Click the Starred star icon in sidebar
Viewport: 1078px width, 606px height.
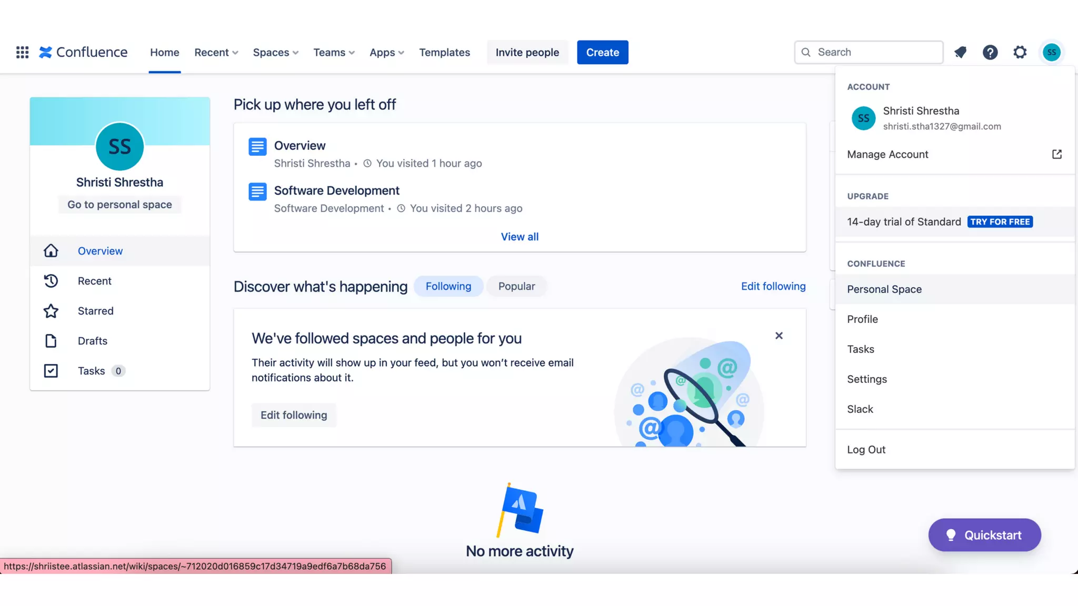tap(51, 311)
